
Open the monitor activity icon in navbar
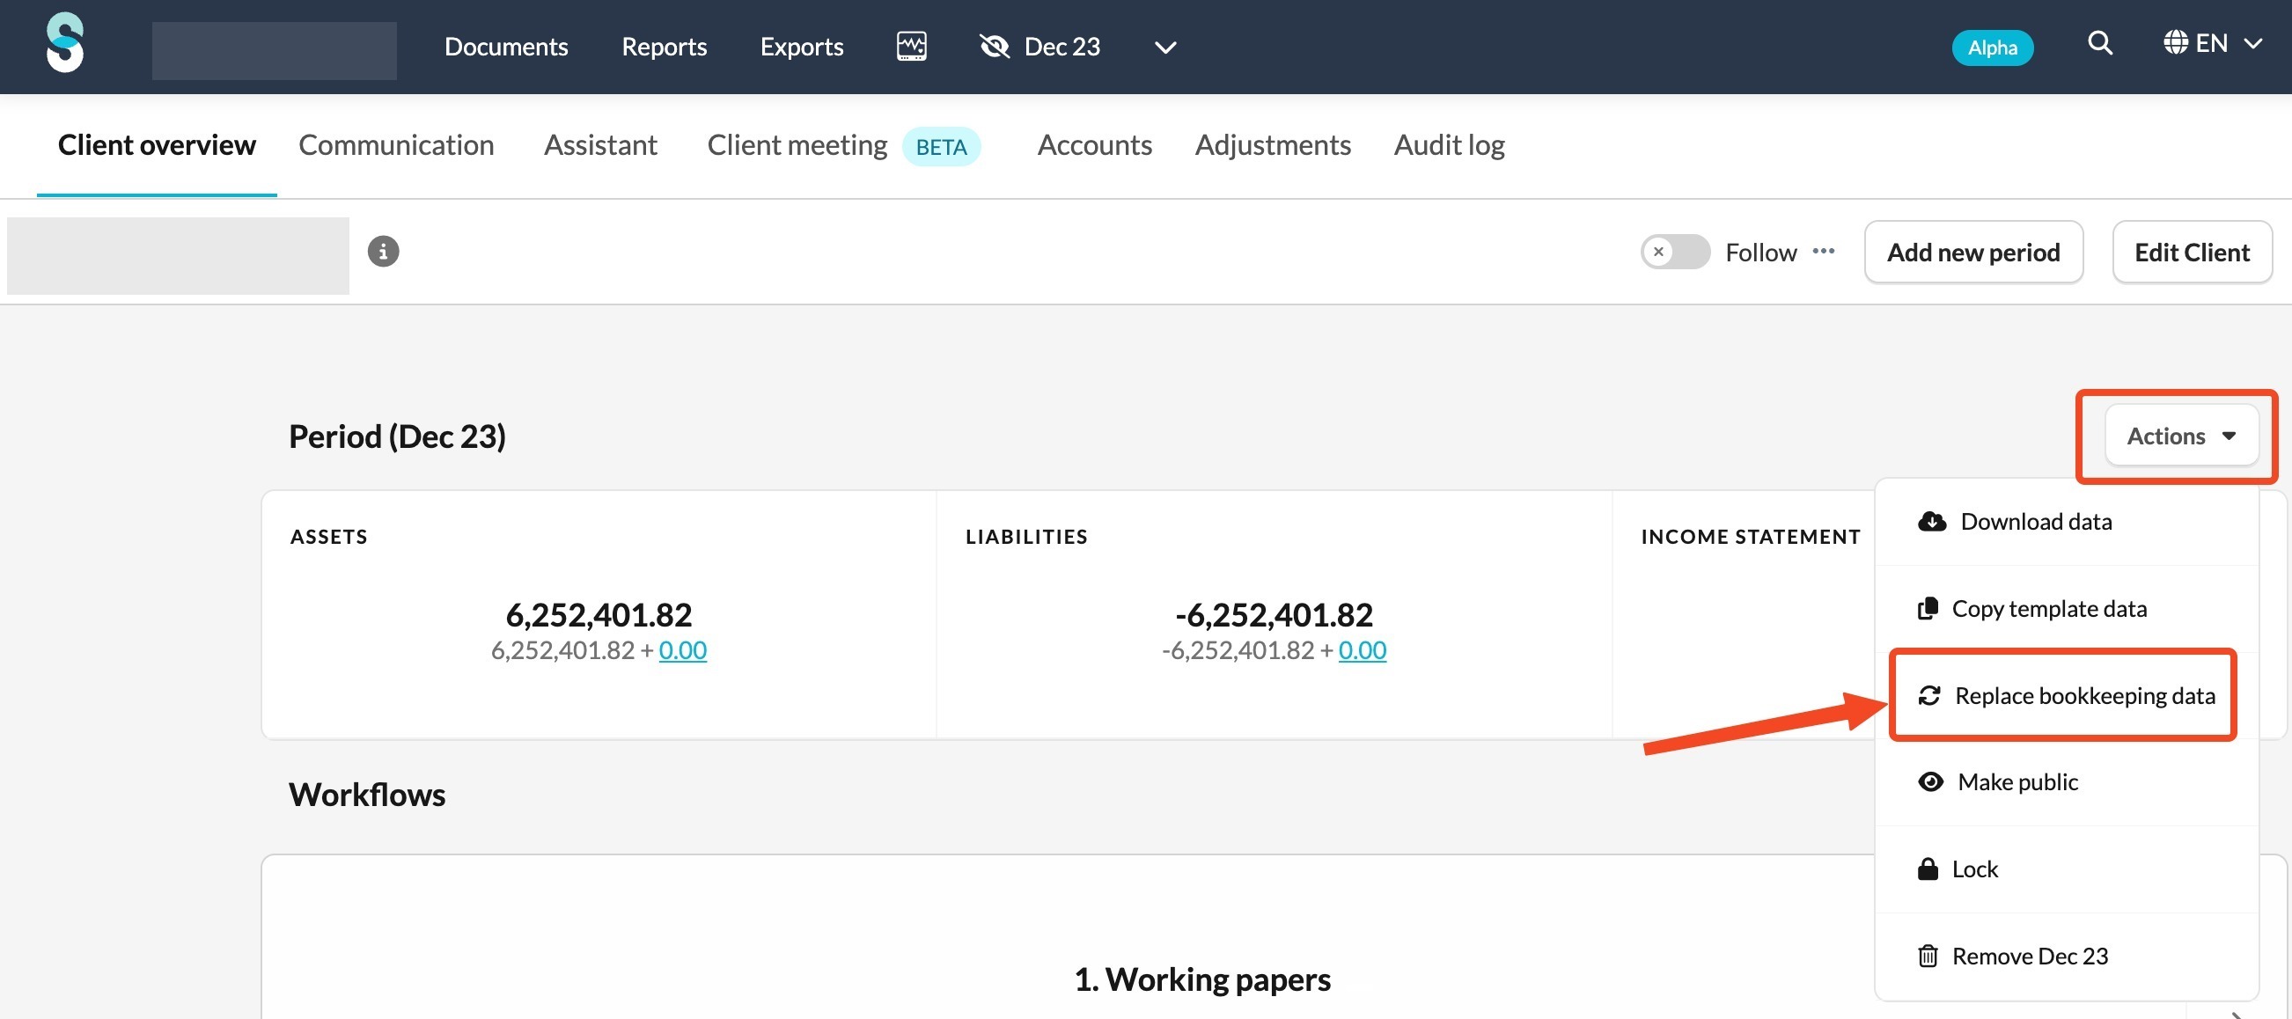(911, 46)
